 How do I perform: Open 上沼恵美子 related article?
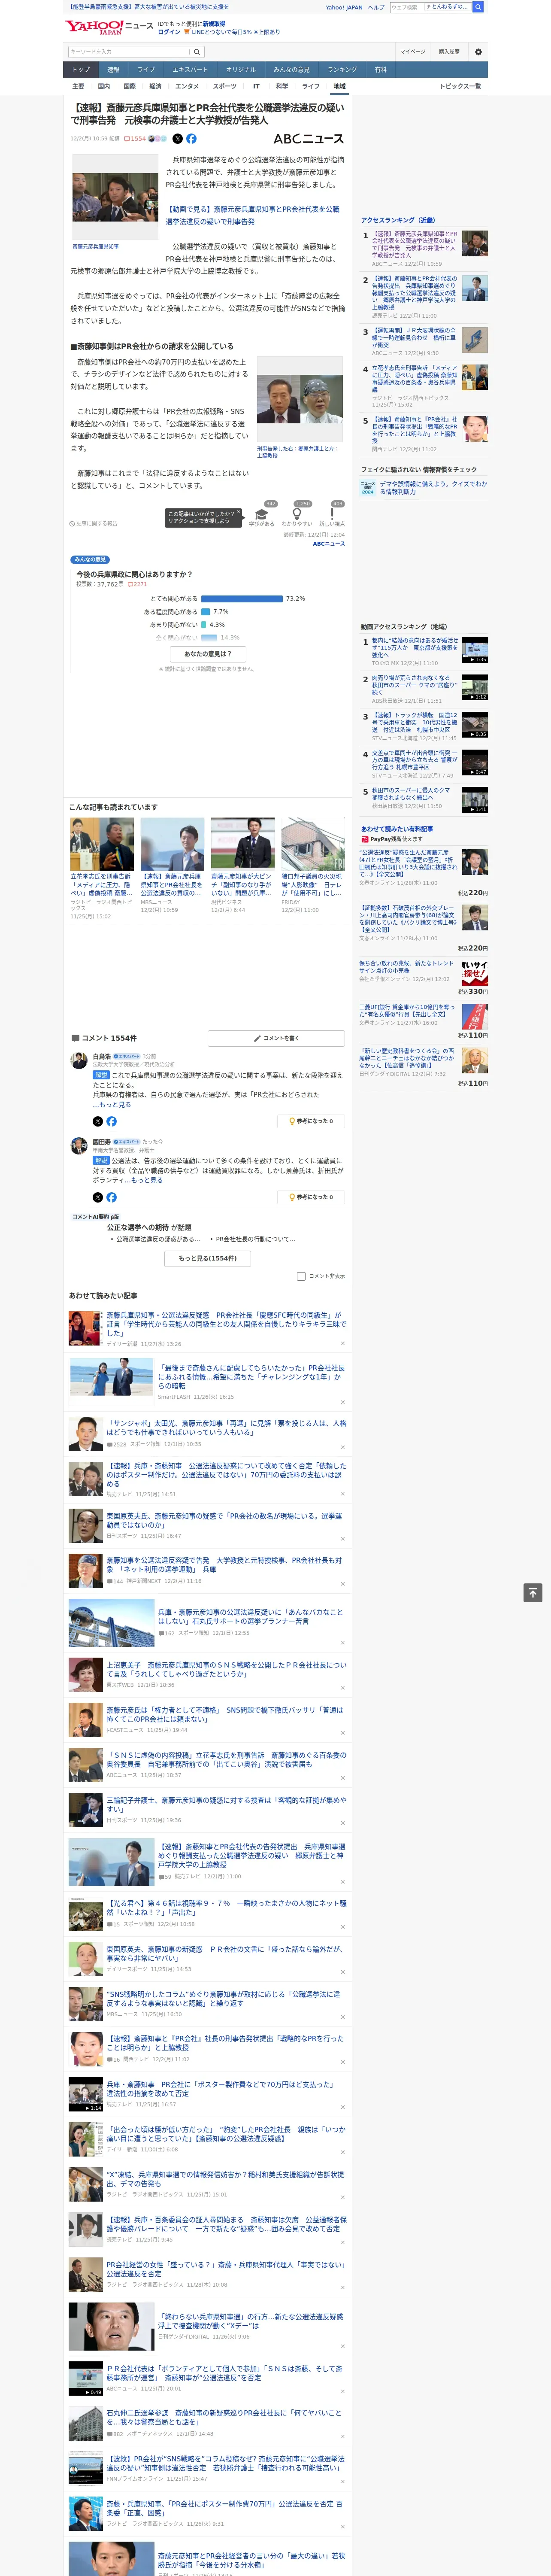tap(226, 1670)
